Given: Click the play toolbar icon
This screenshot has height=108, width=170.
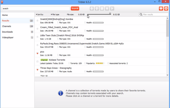Looking at the screenshot, I should (x=112, y=8).
